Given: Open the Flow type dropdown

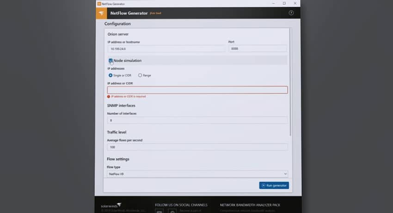Looking at the screenshot, I should click(197, 174).
